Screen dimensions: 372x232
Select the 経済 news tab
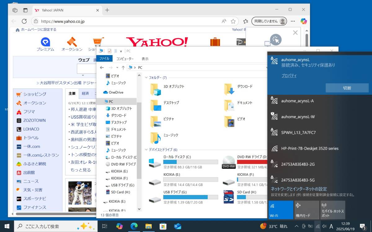(x=85, y=93)
